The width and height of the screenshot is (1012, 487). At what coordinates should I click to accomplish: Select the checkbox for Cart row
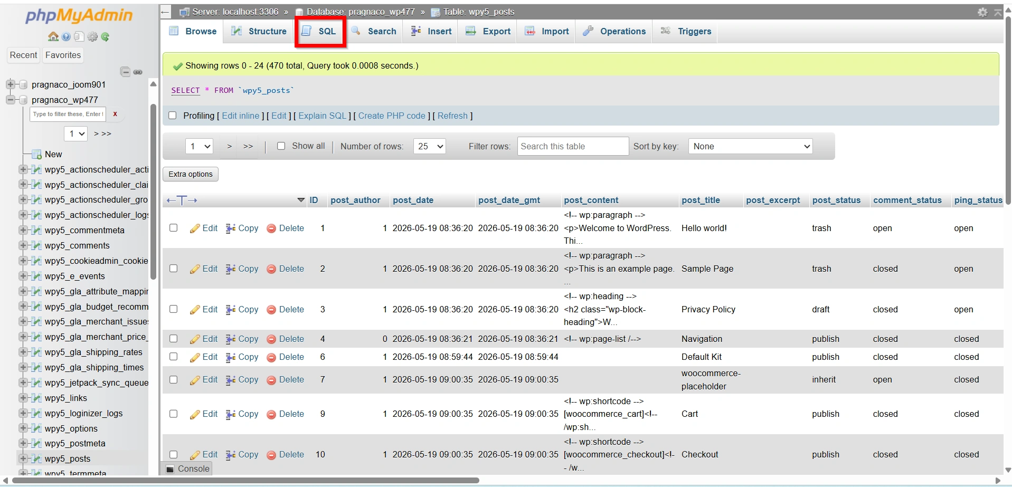(173, 414)
